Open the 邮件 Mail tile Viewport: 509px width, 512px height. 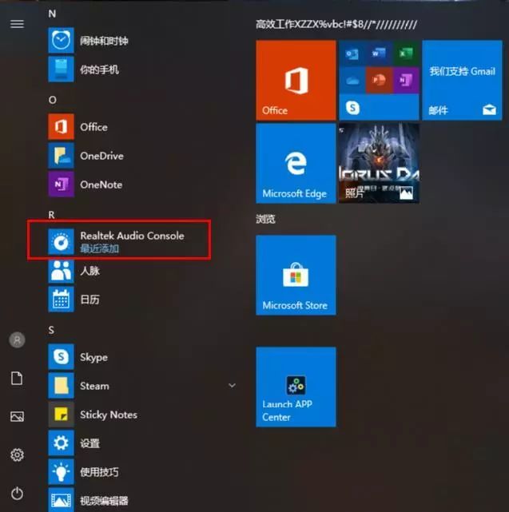[x=462, y=80]
